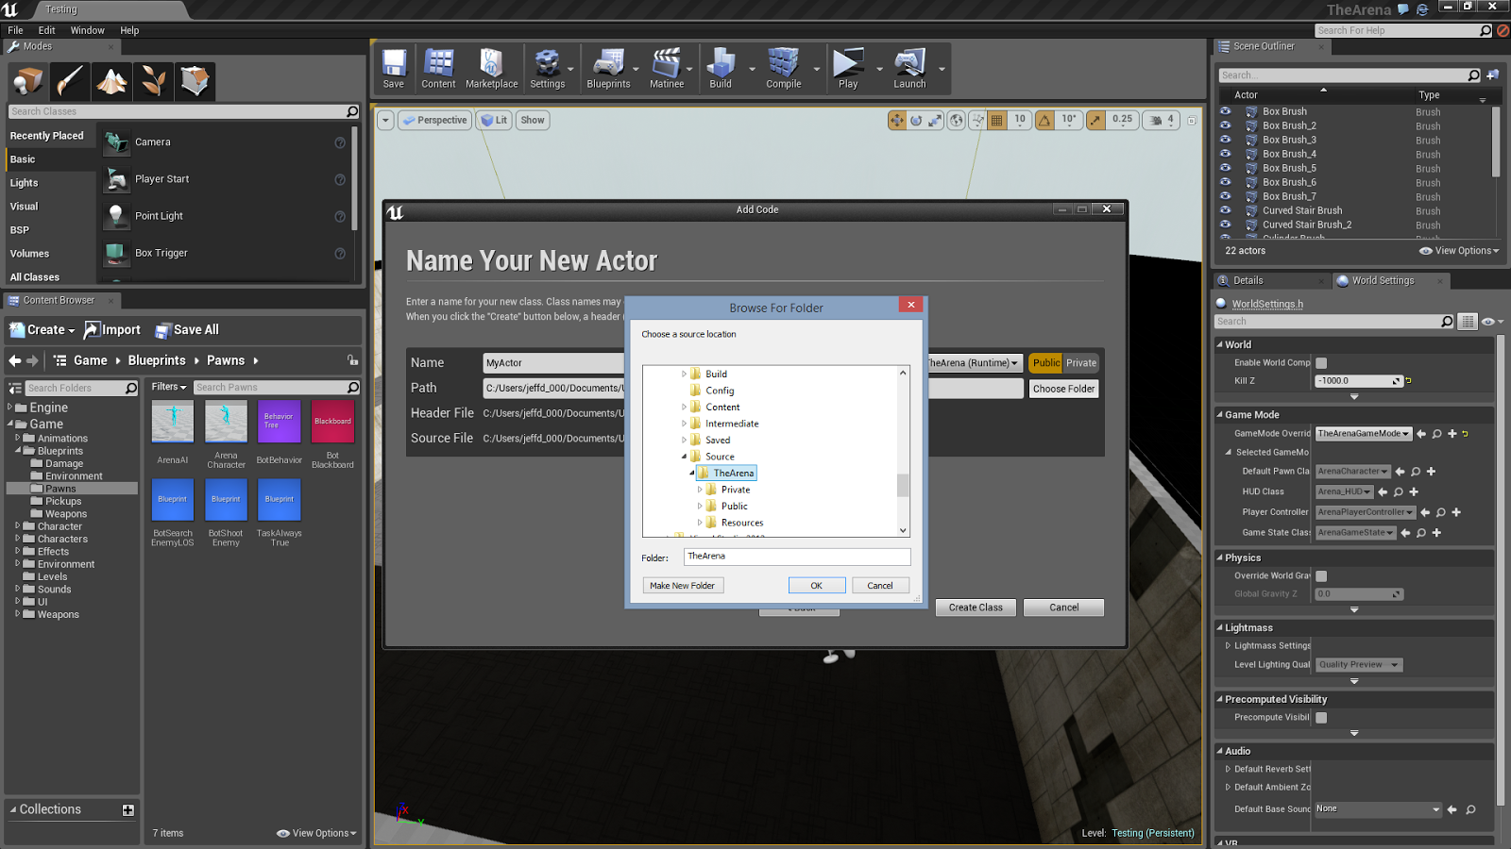
Task: Toggle visibility of Box Brush_2
Action: click(1226, 125)
